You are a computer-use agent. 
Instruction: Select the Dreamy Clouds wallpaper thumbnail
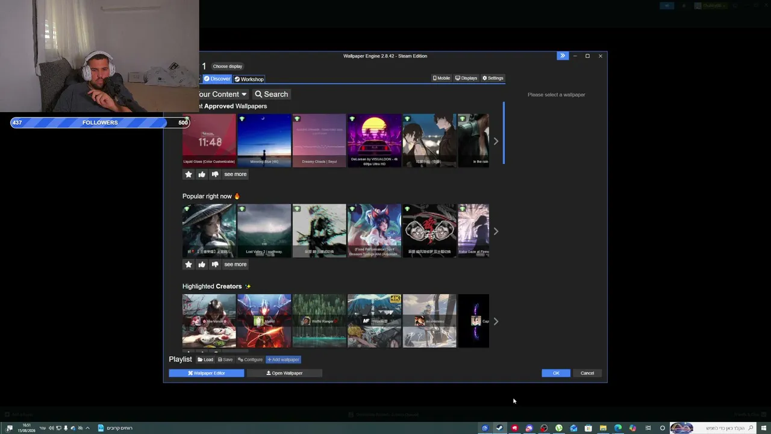click(x=319, y=140)
